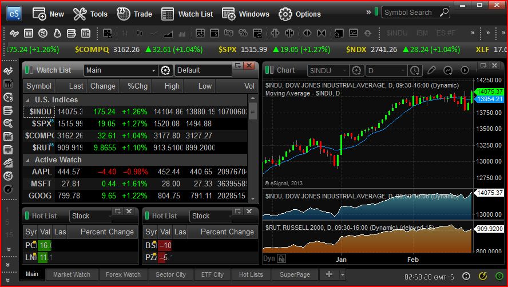Image resolution: width=508 pixels, height=287 pixels.
Task: Open the Watch List Main dropdown
Action: (x=120, y=70)
